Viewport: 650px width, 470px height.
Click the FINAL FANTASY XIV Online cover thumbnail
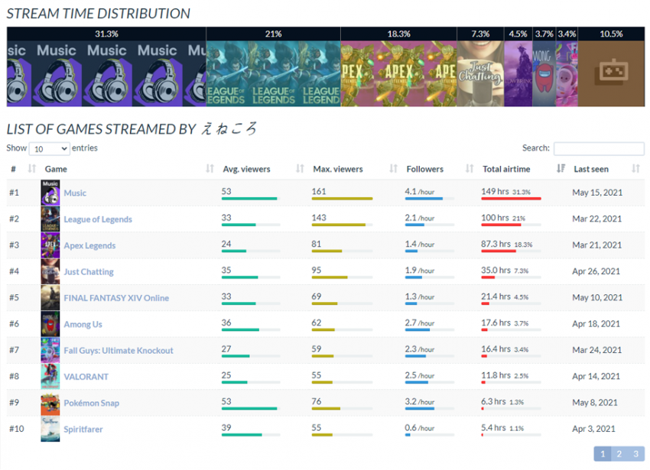[50, 297]
